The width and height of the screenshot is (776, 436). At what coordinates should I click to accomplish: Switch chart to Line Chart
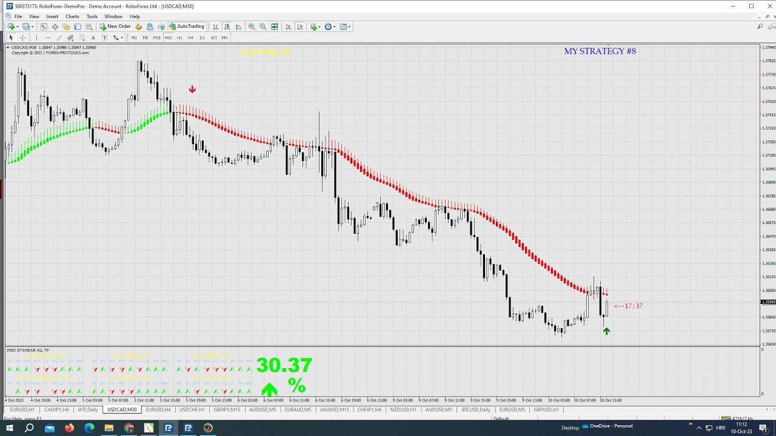(x=238, y=27)
